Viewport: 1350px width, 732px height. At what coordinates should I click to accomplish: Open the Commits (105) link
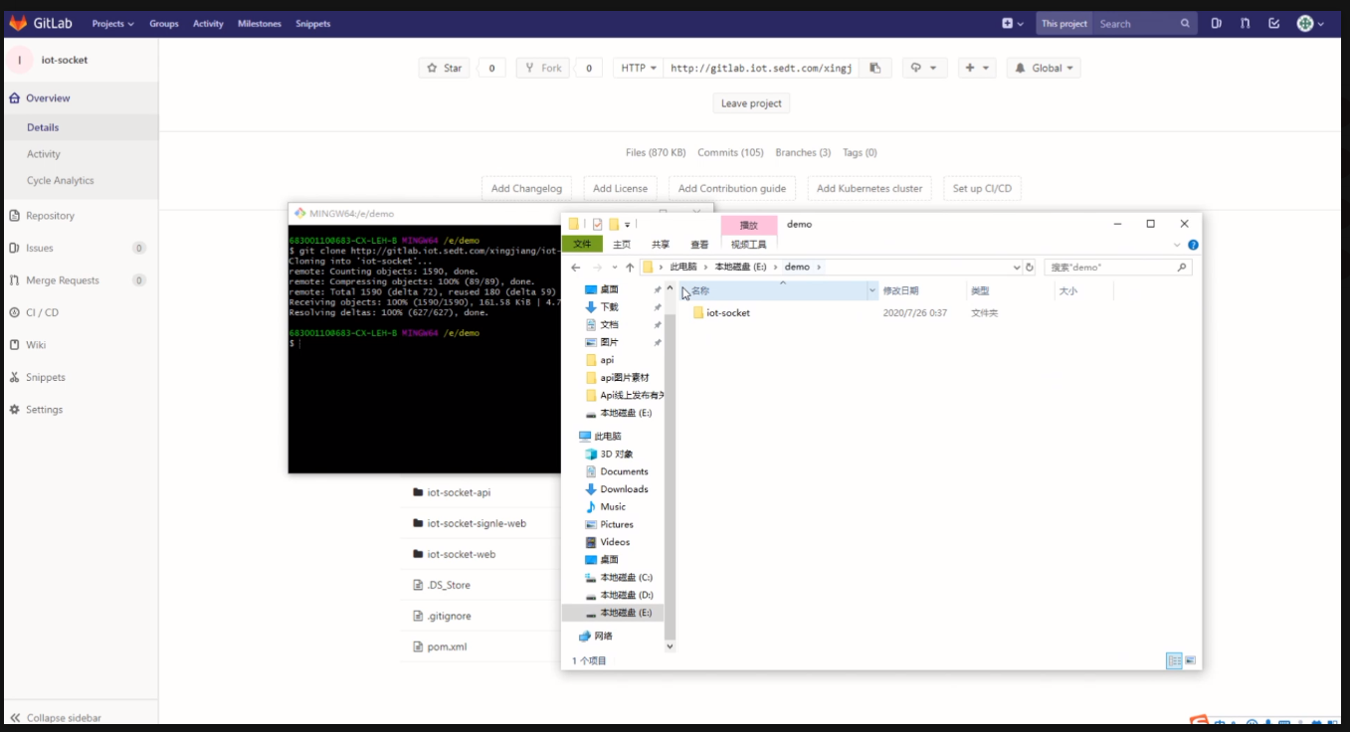[x=731, y=152]
